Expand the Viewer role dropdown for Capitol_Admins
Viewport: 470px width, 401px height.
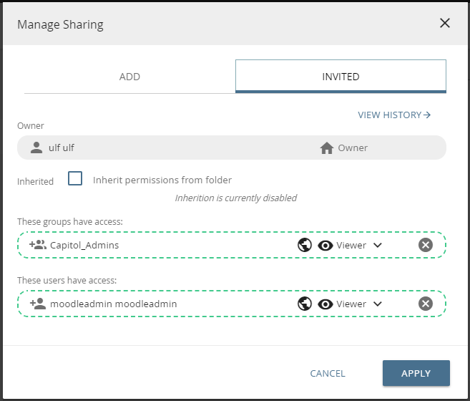pos(378,245)
